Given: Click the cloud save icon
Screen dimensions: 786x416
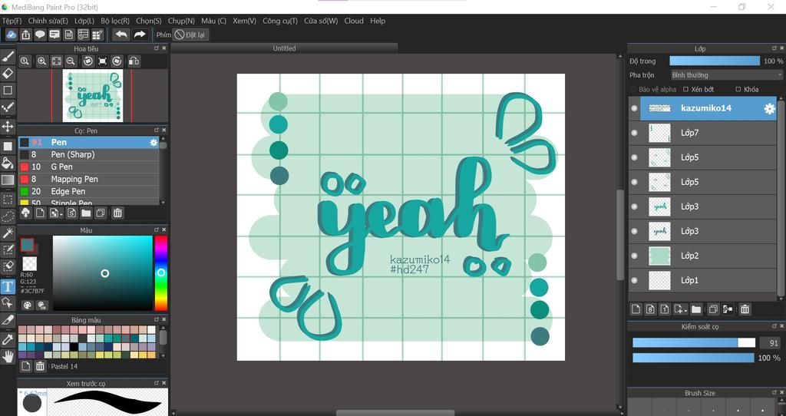Looking at the screenshot, I should (x=11, y=35).
